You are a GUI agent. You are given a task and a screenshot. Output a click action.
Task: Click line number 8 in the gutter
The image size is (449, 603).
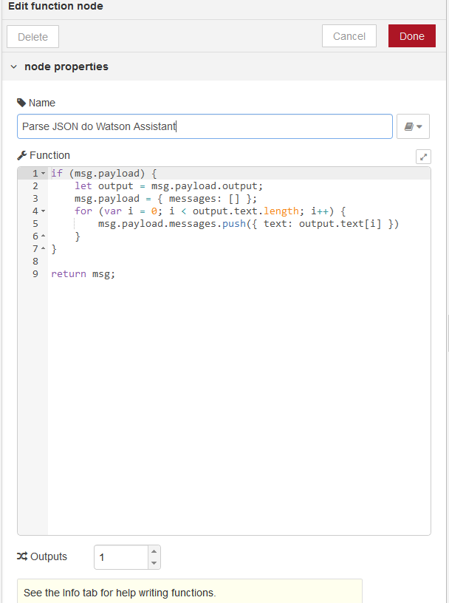35,262
